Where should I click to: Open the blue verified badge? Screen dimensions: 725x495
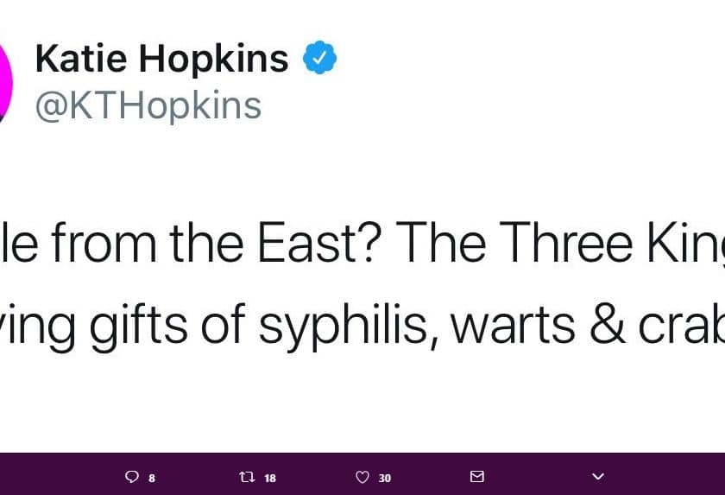(x=320, y=57)
